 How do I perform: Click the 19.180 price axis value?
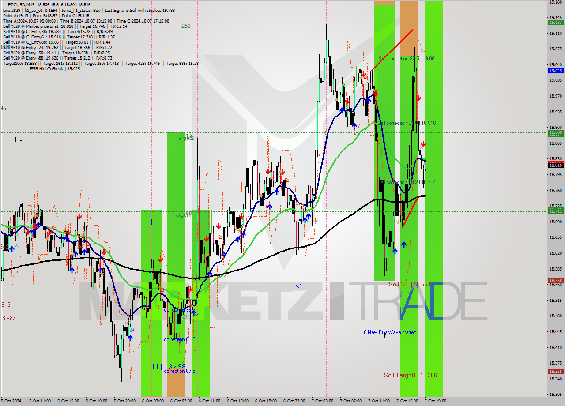tap(555, 2)
